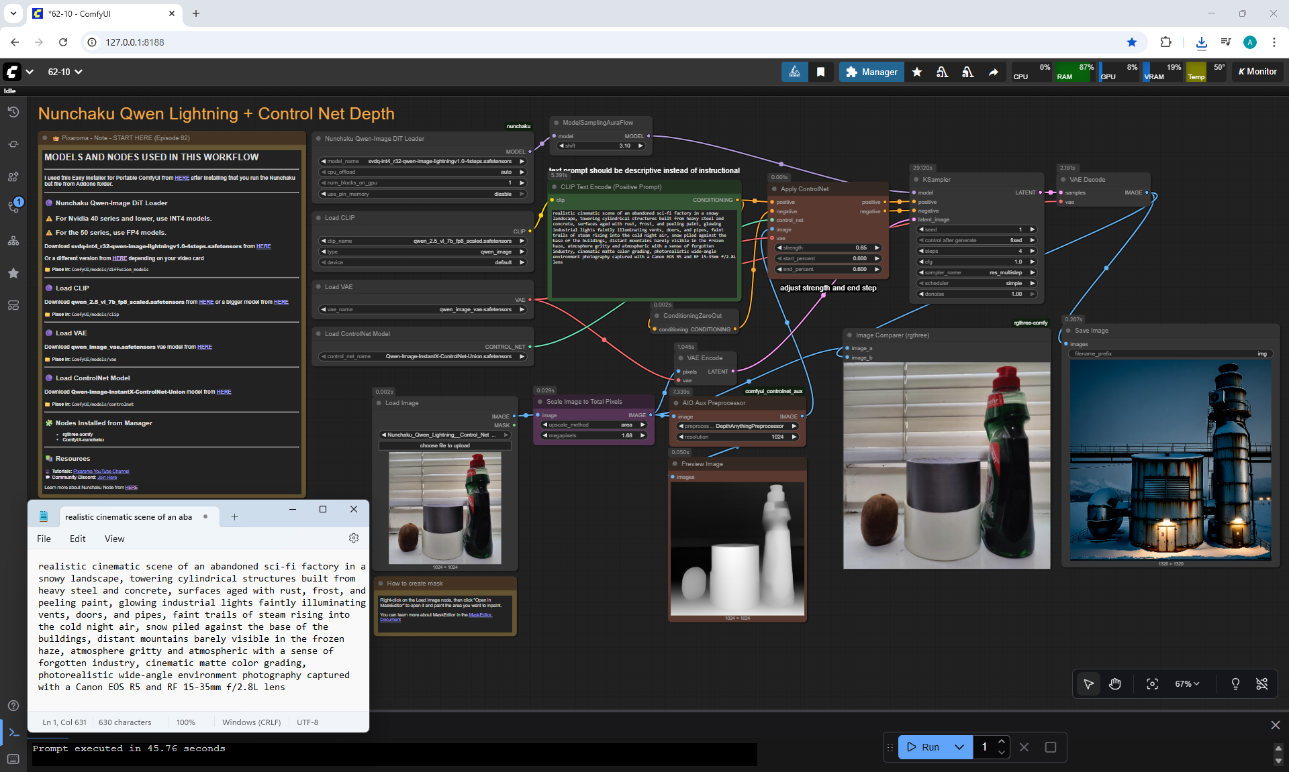This screenshot has width=1289, height=772.
Task: Click the Run button
Action: (924, 747)
